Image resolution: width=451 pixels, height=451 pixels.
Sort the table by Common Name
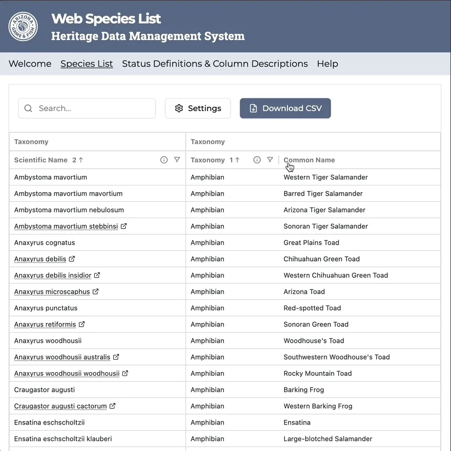coord(309,160)
